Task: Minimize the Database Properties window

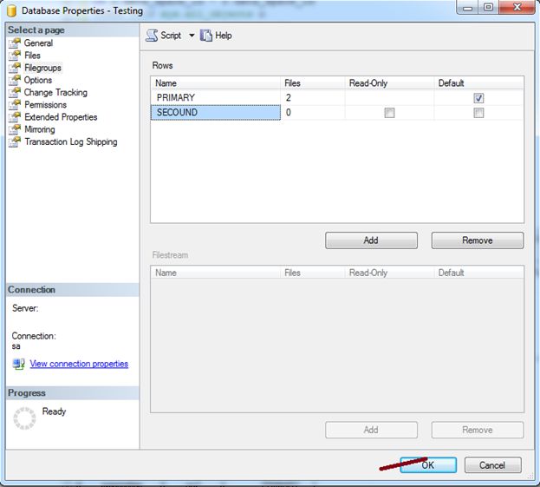Action: click(467, 7)
